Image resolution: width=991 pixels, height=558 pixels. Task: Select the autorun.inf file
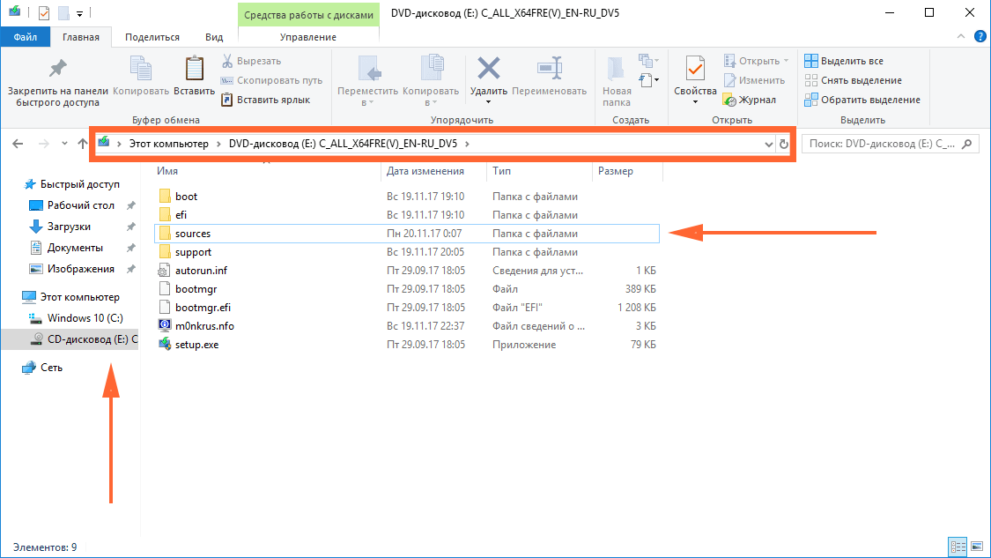(x=406, y=270)
